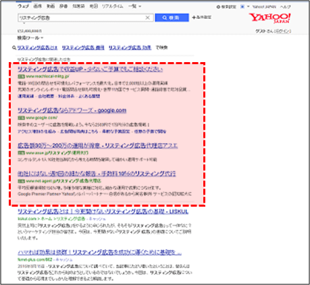
Task: Click the 運用実績 sitelink in first ad
Action: coord(26,96)
